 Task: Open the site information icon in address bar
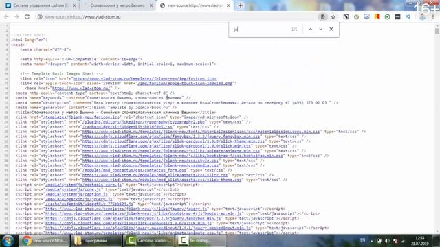[x=40, y=16]
